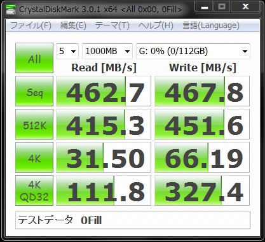Select the 4K write result 66.19
This screenshot has height=242, width=265.
pyautogui.click(x=202, y=157)
